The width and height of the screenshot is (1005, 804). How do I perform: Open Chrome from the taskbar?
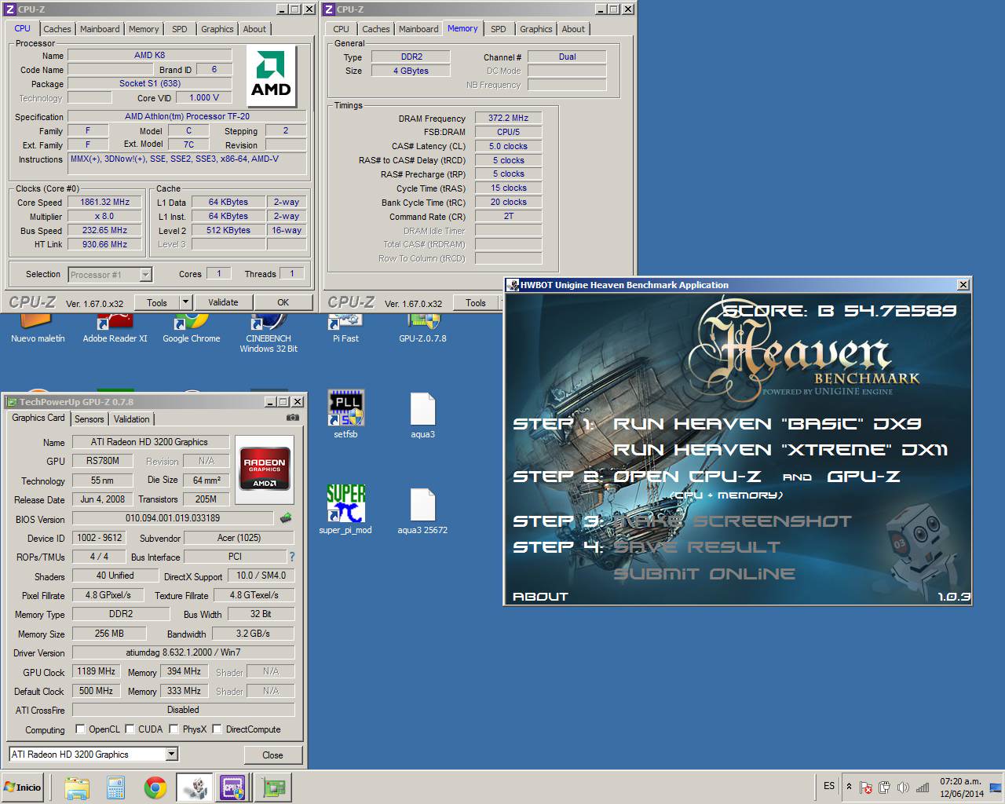coord(155,788)
